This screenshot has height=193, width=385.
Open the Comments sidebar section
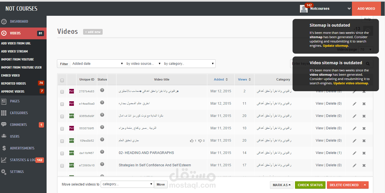[x=23, y=125]
